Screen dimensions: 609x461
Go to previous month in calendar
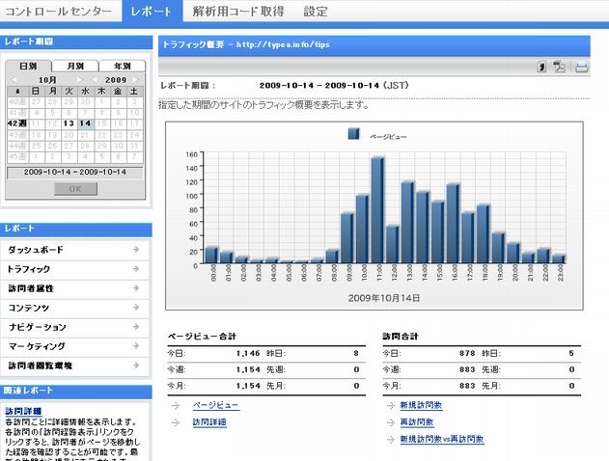pyautogui.click(x=13, y=79)
